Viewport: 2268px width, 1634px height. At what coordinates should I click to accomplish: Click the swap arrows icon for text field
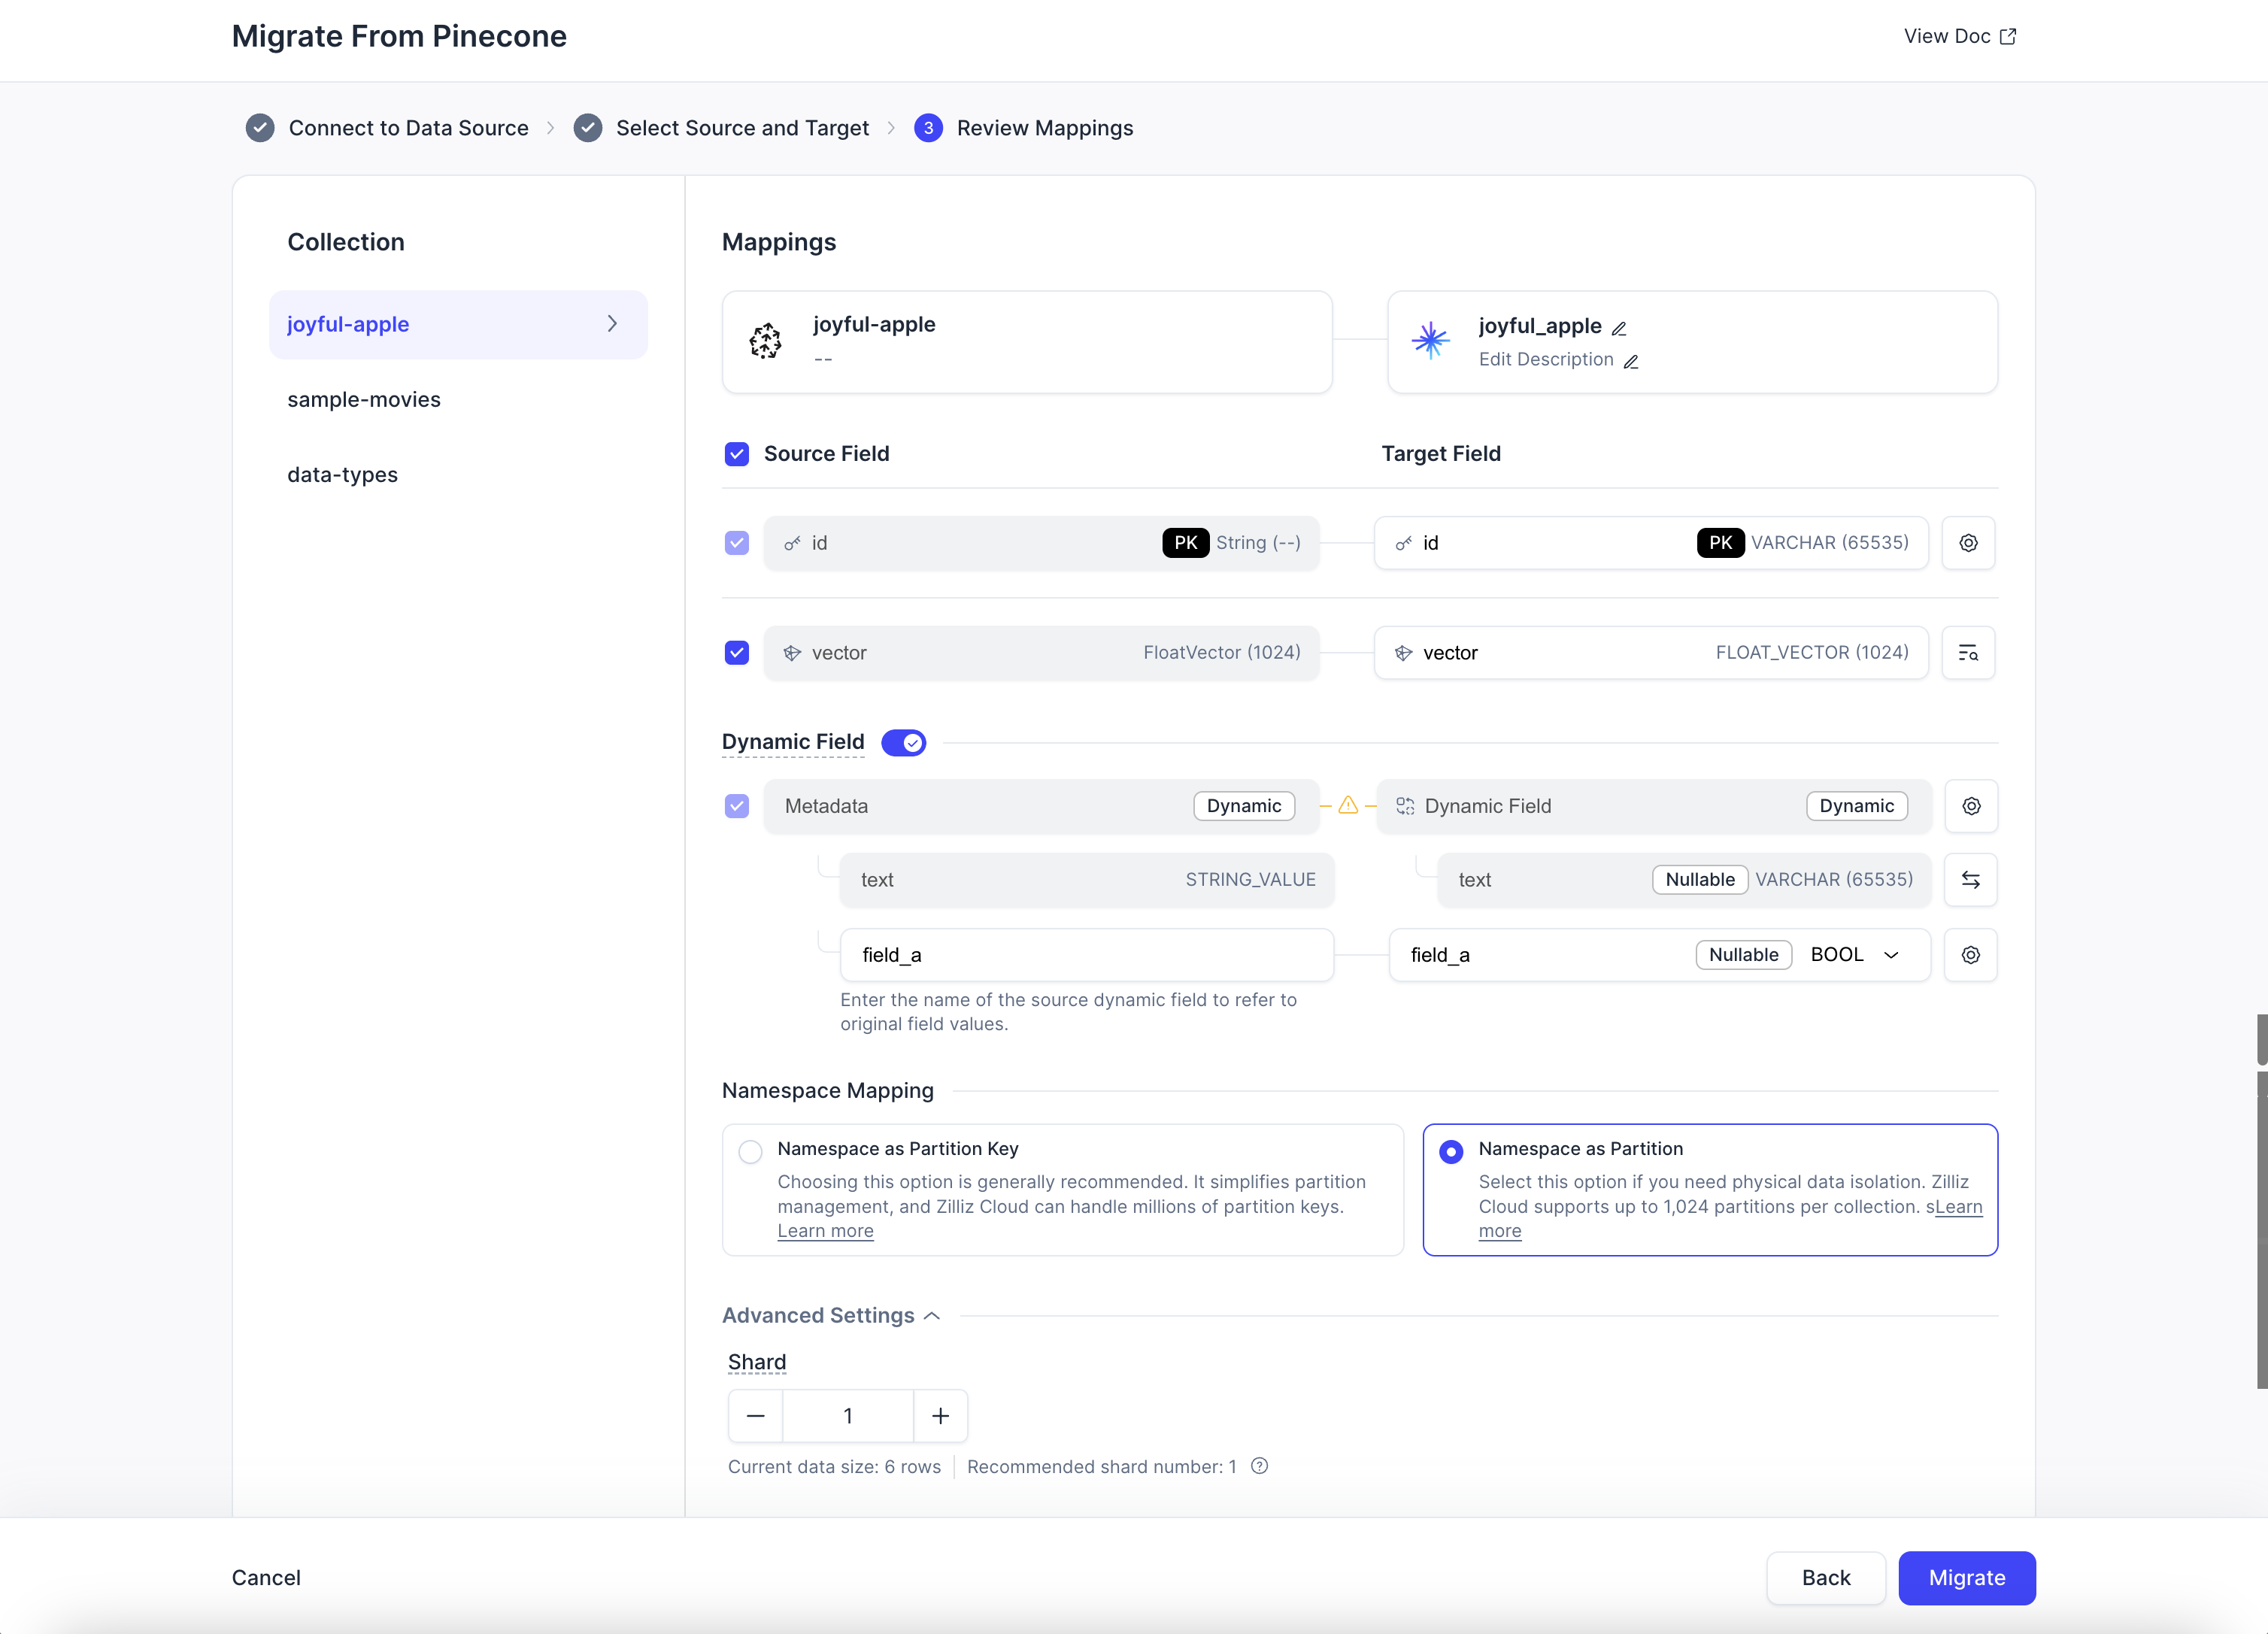(1970, 880)
